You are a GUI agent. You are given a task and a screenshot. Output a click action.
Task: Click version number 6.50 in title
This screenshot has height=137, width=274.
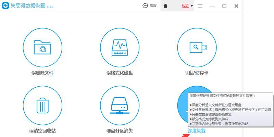(50, 7)
